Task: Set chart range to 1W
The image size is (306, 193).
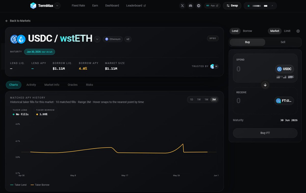Action: 199,100
